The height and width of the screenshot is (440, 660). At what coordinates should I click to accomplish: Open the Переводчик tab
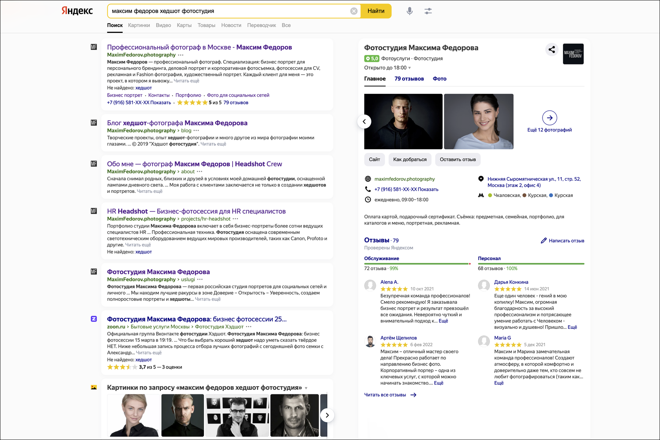click(x=262, y=25)
